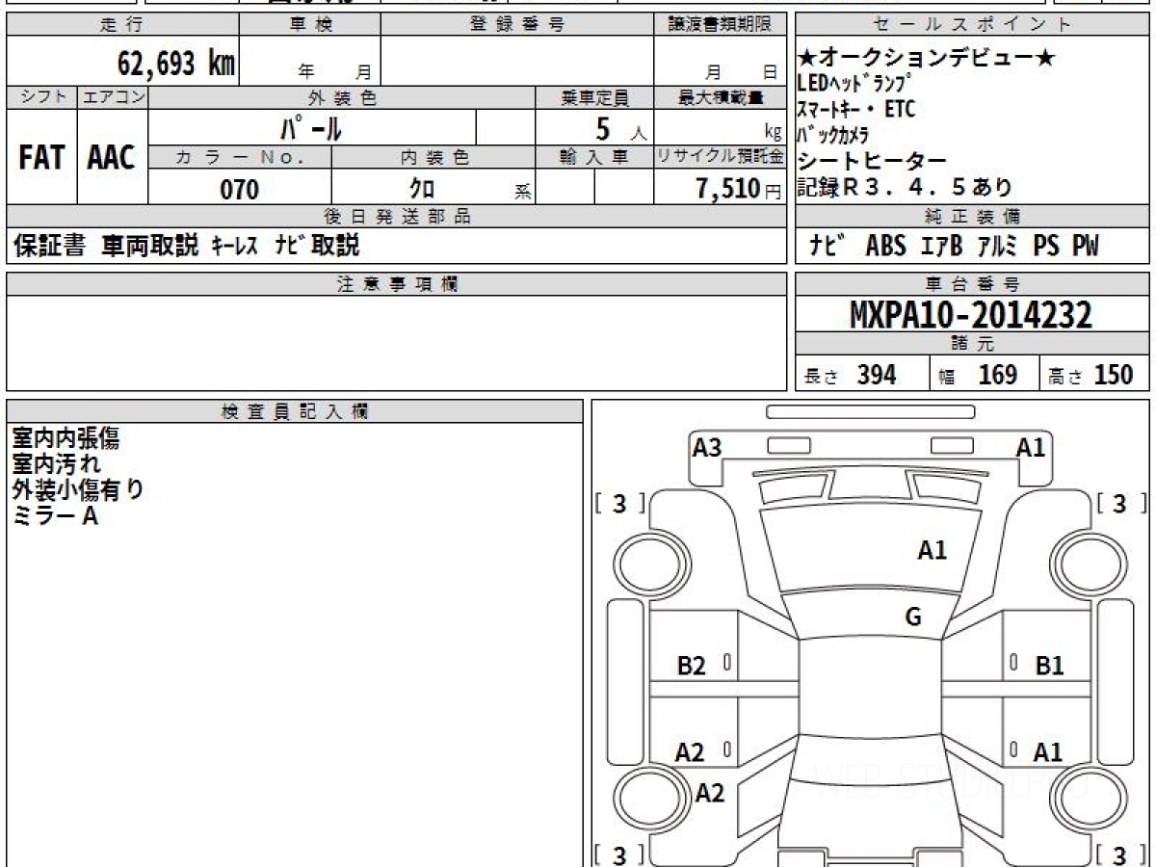Image resolution: width=1156 pixels, height=867 pixels.
Task: Select the LEDヘッドランプ sales point
Action: pos(854,84)
